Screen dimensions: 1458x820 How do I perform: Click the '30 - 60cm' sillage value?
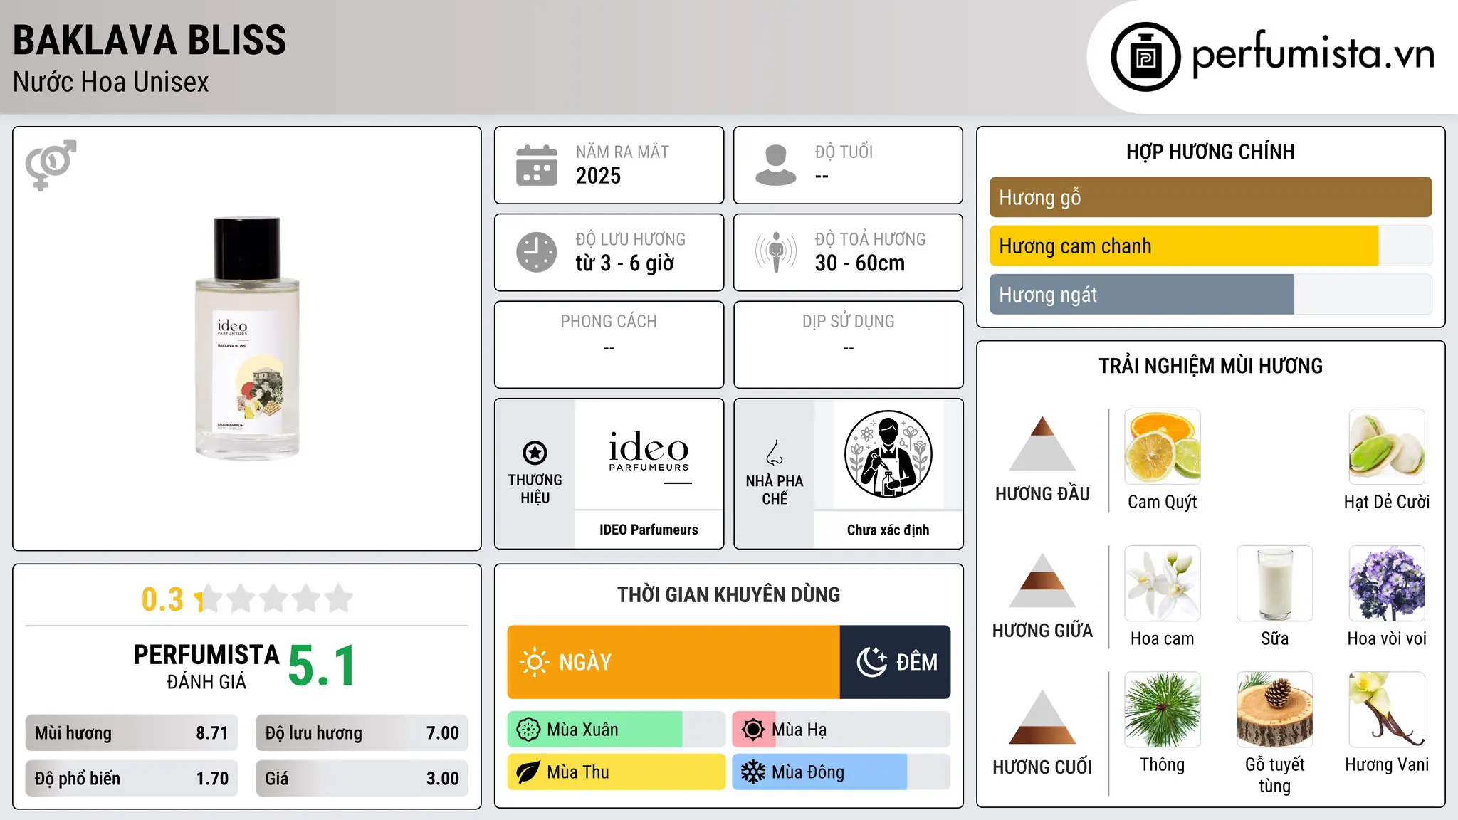(860, 263)
